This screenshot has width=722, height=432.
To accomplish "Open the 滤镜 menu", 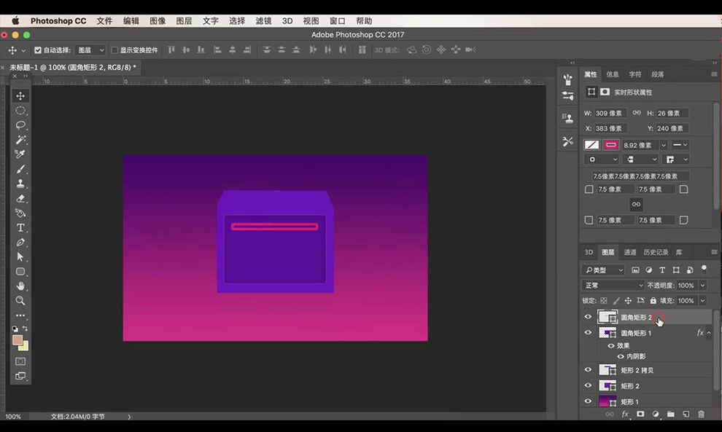I will pos(263,20).
